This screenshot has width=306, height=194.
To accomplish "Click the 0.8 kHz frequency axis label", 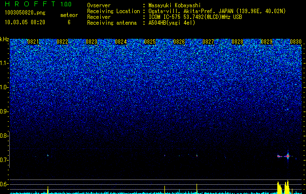I will 4,136.
